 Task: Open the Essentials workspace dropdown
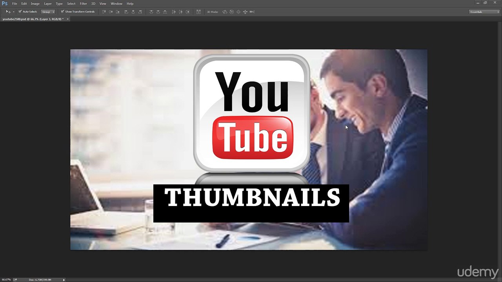pyautogui.click(x=484, y=12)
